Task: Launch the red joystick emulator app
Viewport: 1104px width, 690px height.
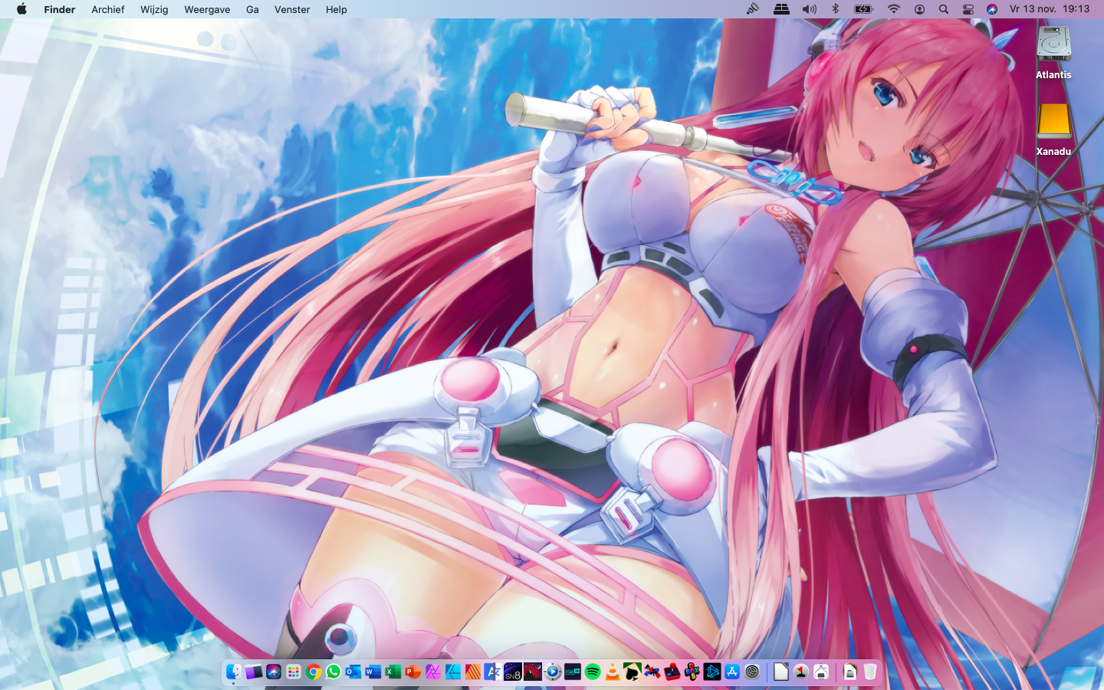Action: [x=672, y=672]
